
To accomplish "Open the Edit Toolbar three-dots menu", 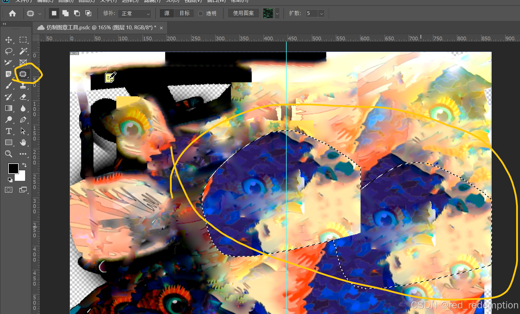I will [x=23, y=154].
